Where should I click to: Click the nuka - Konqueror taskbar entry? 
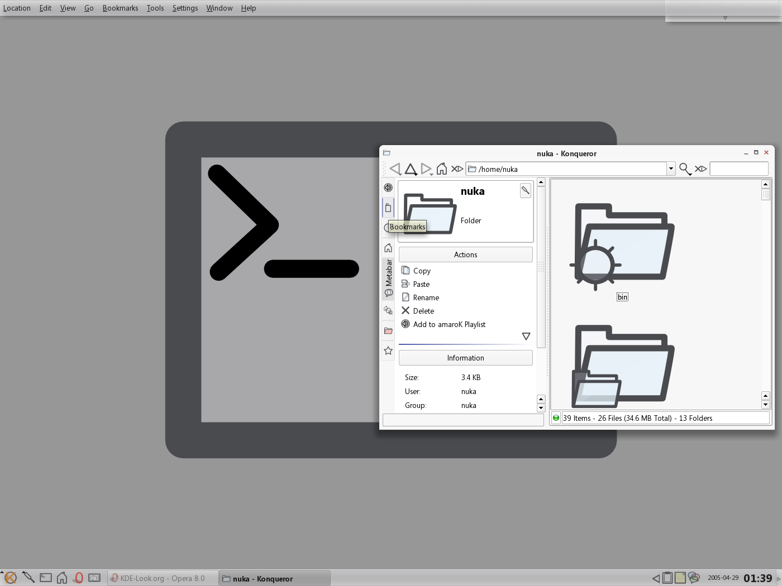(275, 578)
